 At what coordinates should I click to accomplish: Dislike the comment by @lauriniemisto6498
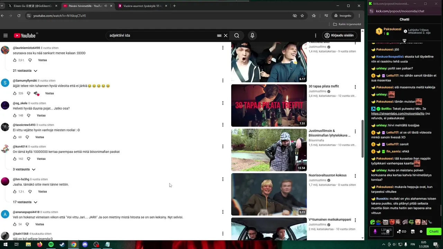tap(30, 60)
